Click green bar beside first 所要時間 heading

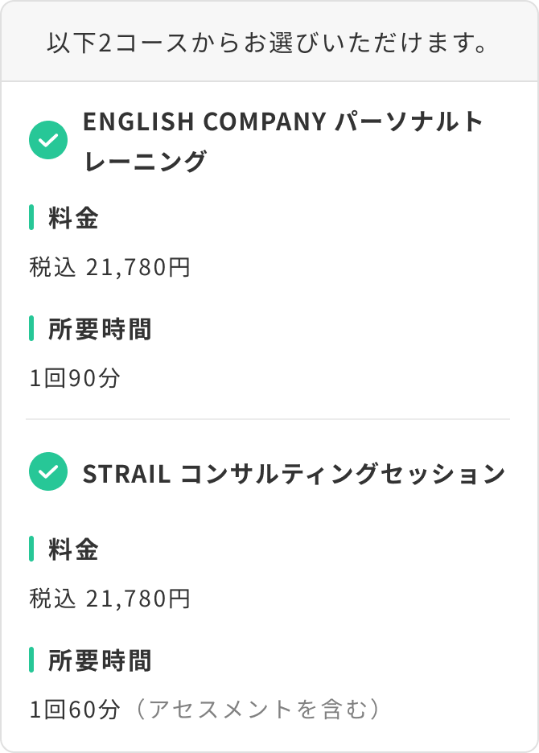pyautogui.click(x=31, y=328)
